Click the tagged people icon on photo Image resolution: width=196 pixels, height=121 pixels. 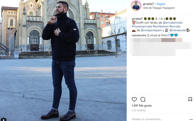coord(3,120)
